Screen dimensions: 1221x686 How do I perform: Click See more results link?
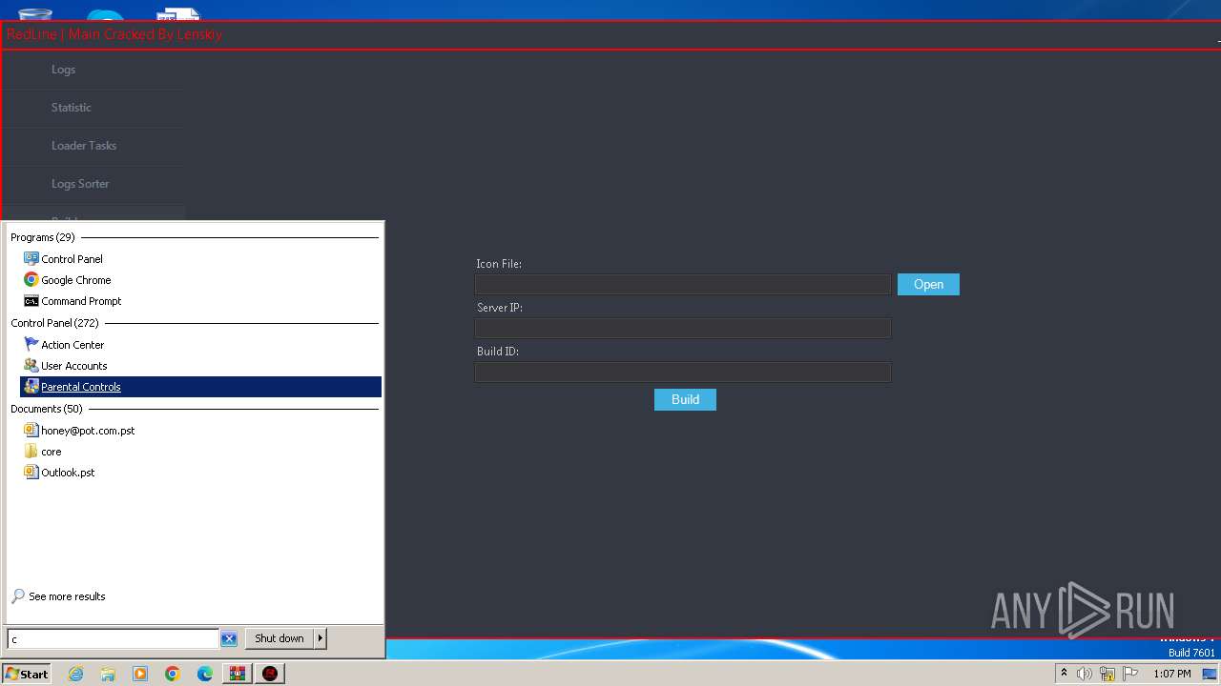point(67,596)
